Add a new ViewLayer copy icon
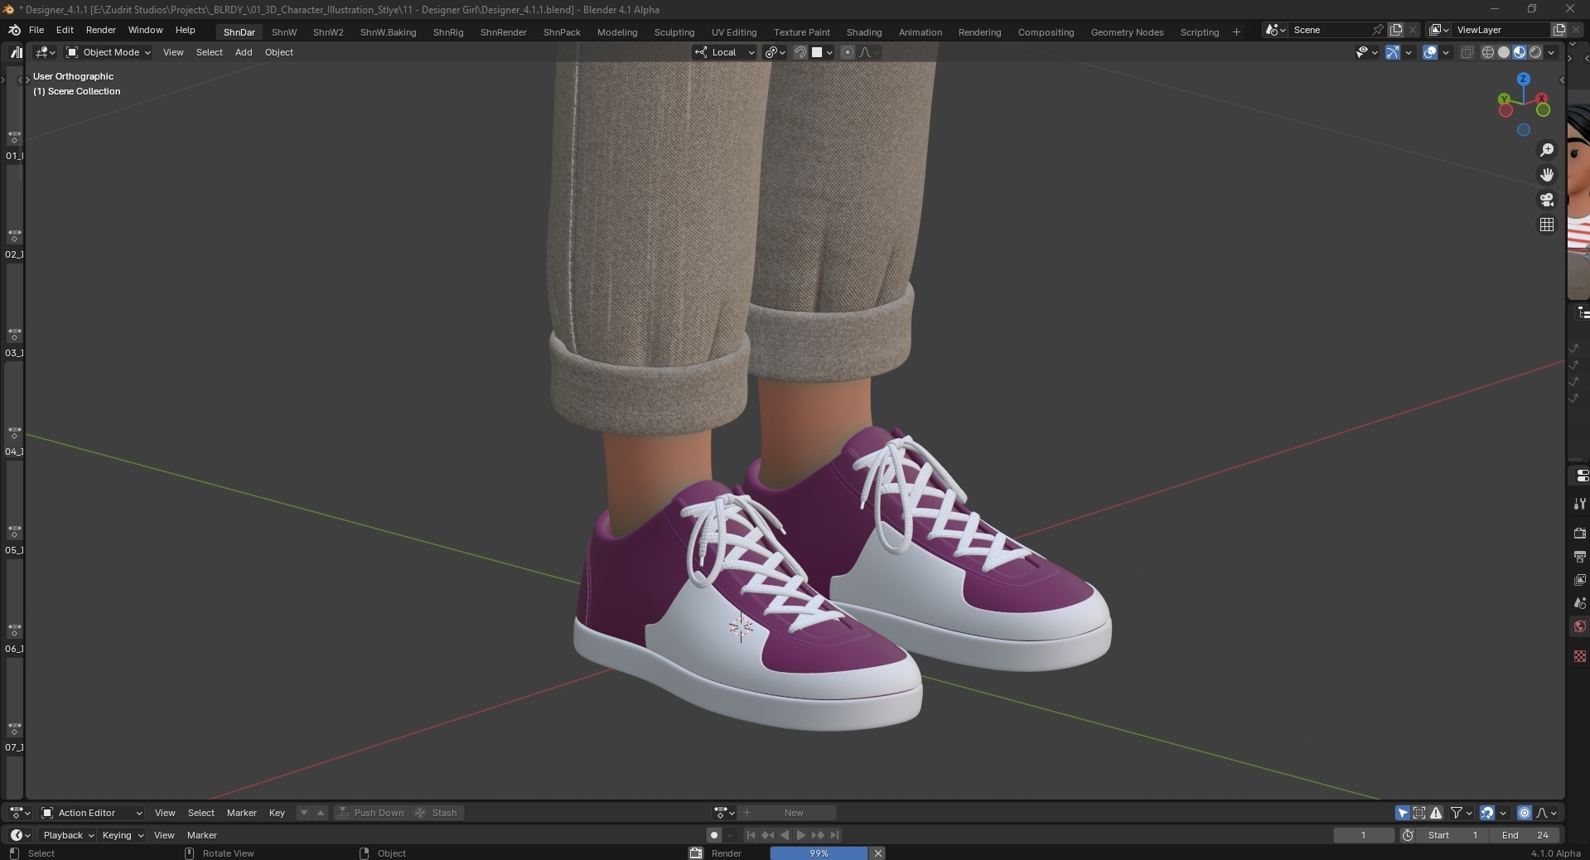Viewport: 1590px width, 860px height. tap(1559, 30)
